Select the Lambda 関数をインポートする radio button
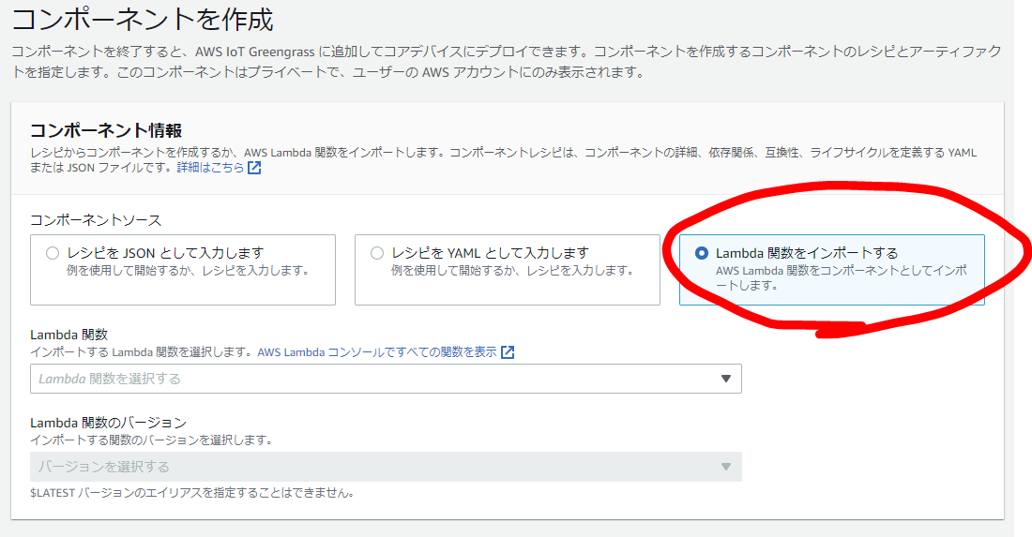 coord(702,253)
